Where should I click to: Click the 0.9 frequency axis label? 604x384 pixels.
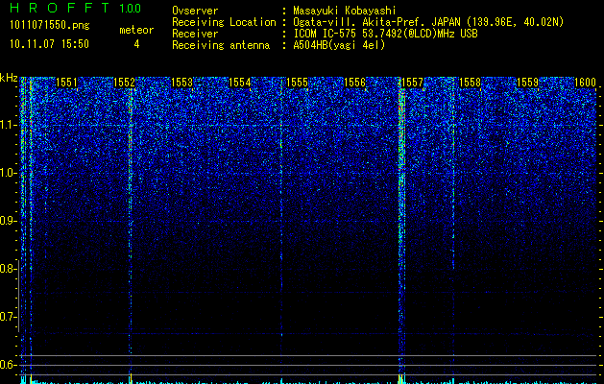[x=8, y=221]
